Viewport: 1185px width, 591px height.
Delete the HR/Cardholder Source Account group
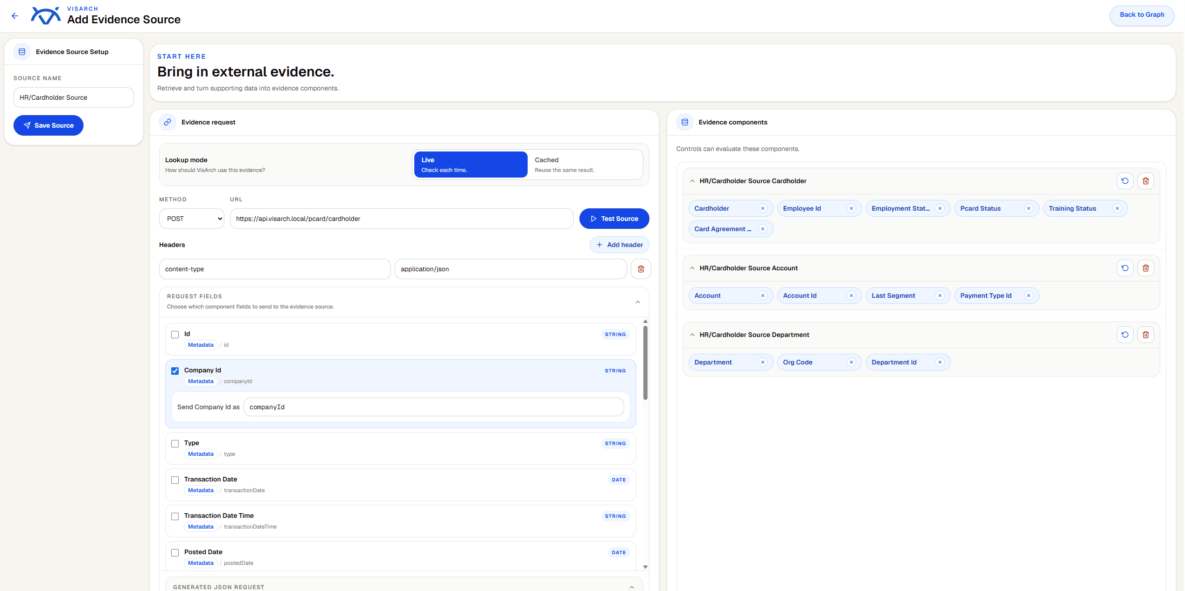(1145, 268)
